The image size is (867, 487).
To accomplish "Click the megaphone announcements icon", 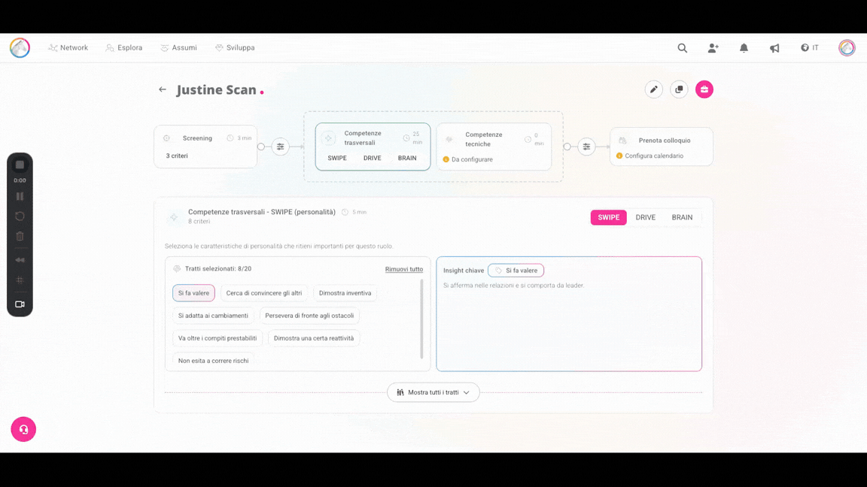I will [774, 48].
